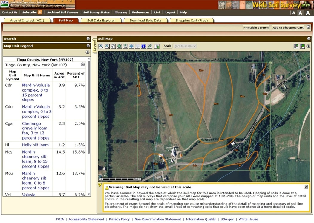The height and width of the screenshot is (223, 314).
Task: Click the Printable Version button
Action: (256, 27)
